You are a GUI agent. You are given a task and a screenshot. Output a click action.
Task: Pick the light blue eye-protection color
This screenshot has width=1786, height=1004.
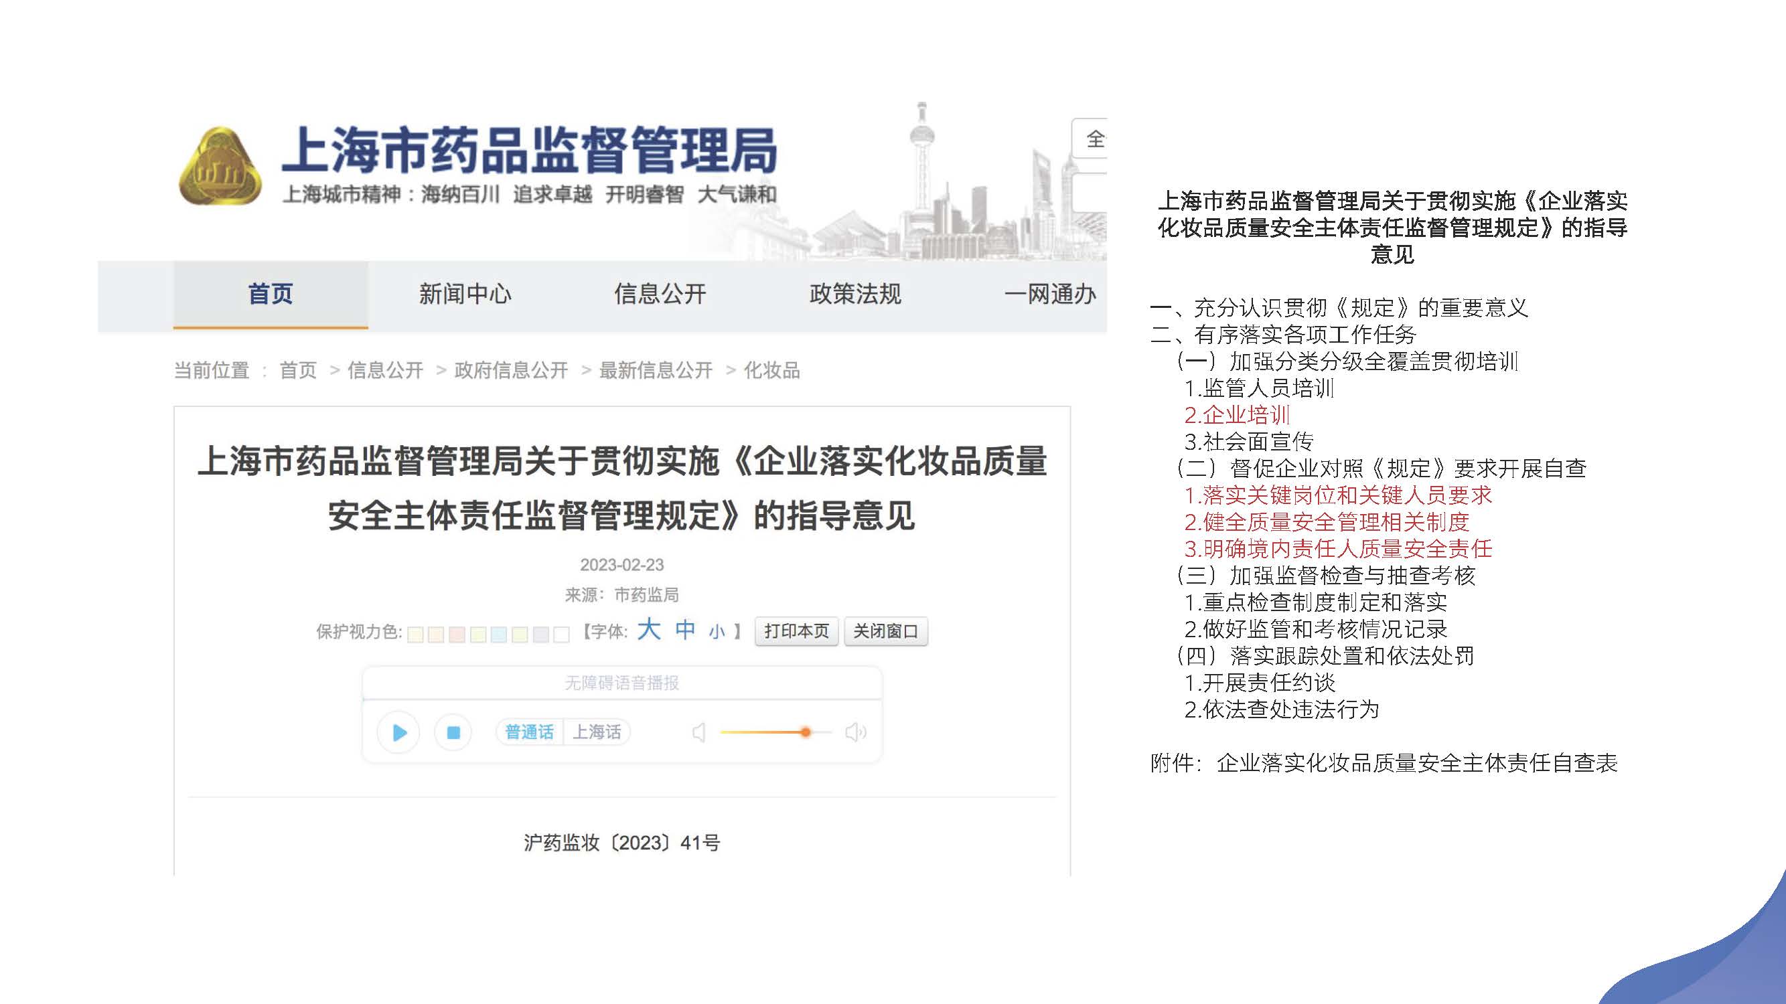point(498,634)
